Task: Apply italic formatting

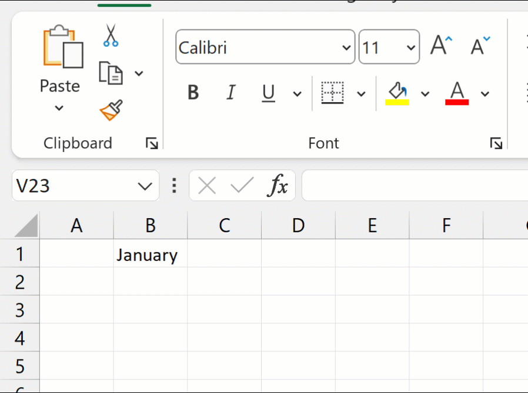Action: (230, 93)
